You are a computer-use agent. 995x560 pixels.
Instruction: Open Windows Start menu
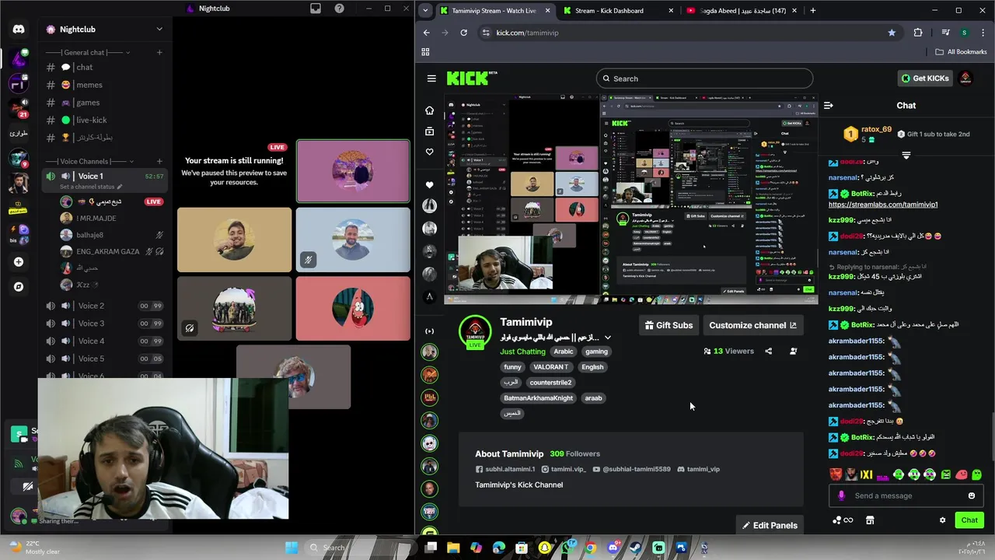point(292,548)
